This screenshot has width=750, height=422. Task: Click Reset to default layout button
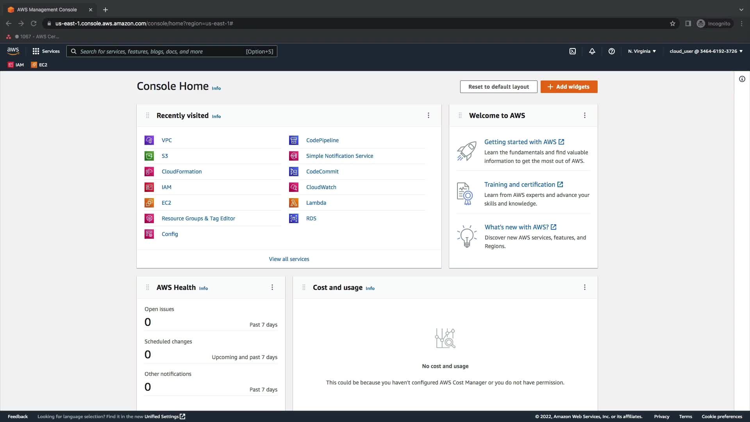[498, 87]
